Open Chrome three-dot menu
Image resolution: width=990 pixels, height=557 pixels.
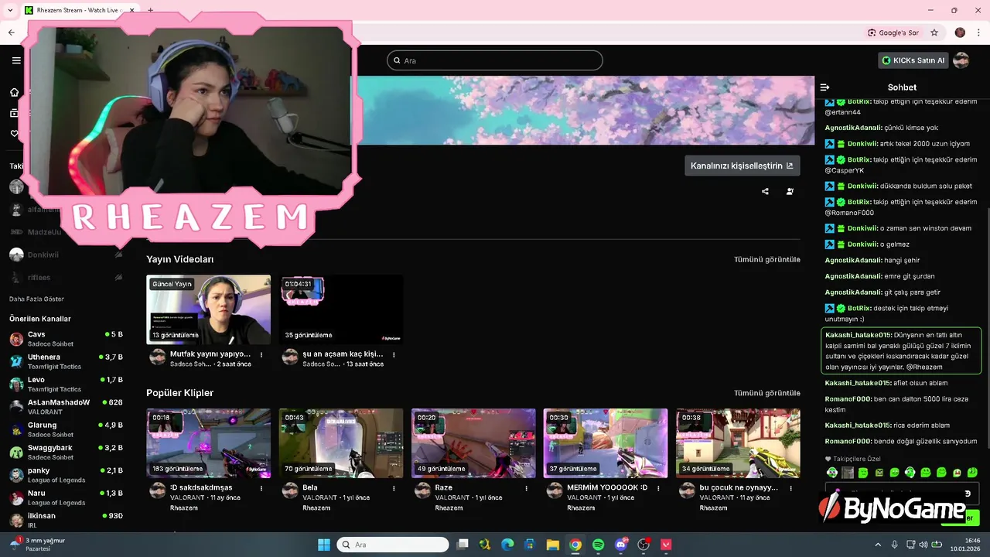978,32
